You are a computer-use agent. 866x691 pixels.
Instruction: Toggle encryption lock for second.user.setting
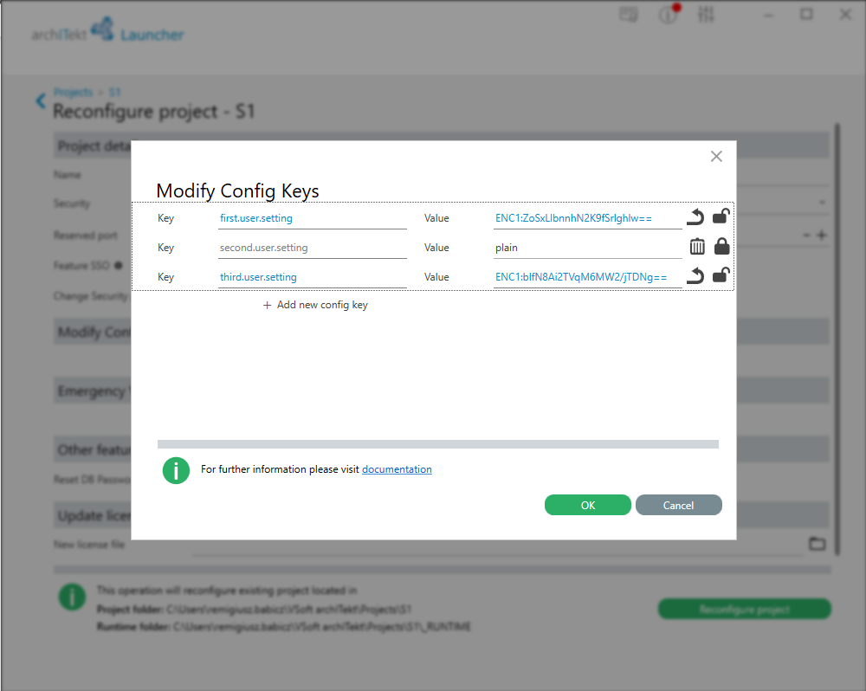click(722, 246)
